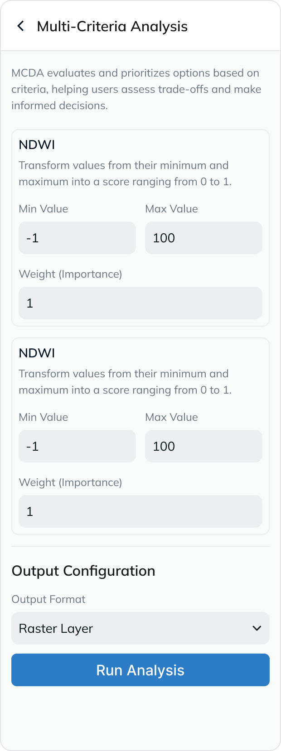281x751 pixels.
Task: Click Weight (Importance) label in bottom card
Action: pyautogui.click(x=70, y=482)
